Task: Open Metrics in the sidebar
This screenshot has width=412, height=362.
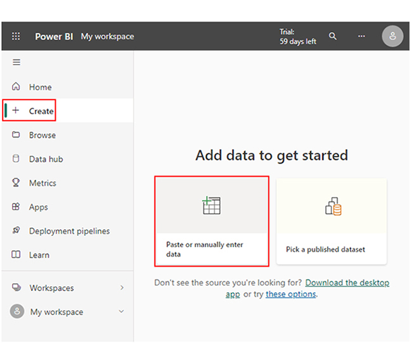Action: 42,183
